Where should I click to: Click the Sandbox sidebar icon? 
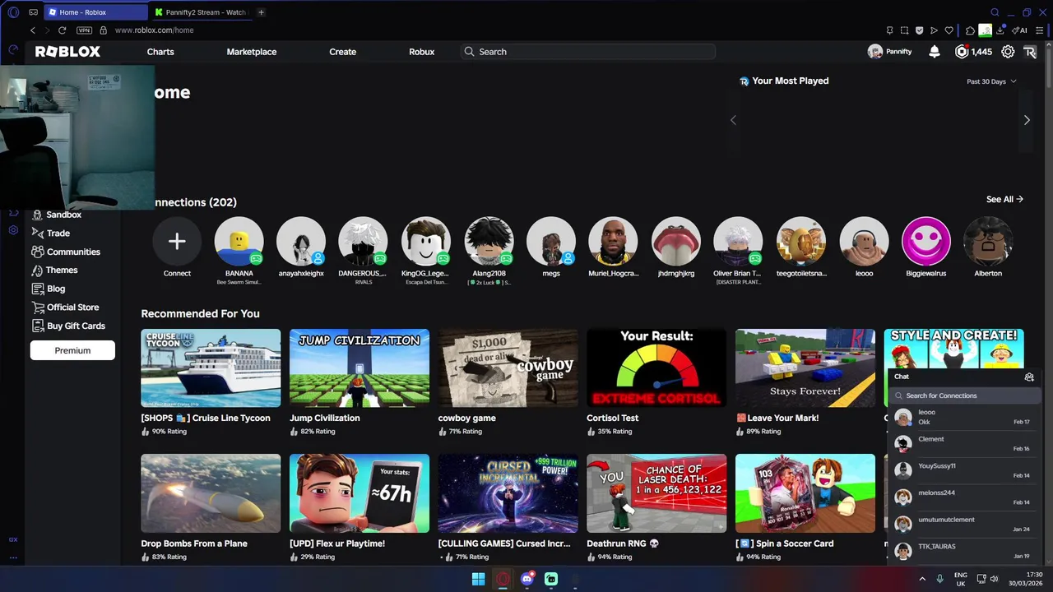click(37, 215)
